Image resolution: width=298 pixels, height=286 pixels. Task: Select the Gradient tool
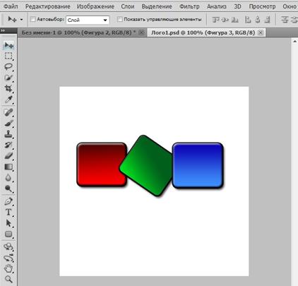tap(8, 167)
